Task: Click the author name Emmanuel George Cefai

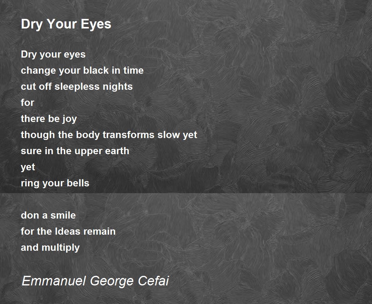Action: pyautogui.click(x=95, y=281)
